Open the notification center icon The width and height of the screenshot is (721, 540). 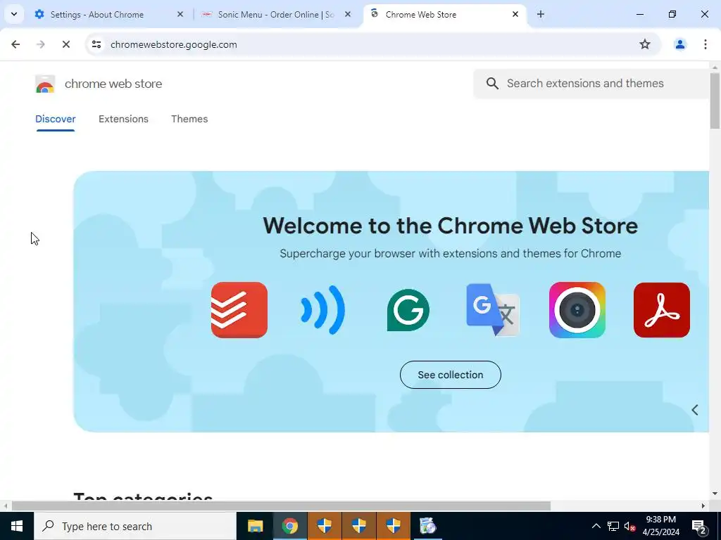tap(699, 526)
